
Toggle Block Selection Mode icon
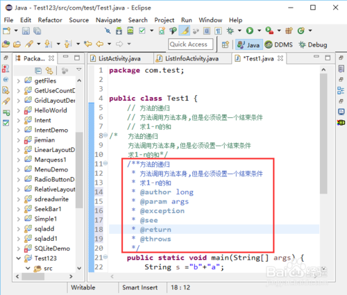(x=207, y=31)
